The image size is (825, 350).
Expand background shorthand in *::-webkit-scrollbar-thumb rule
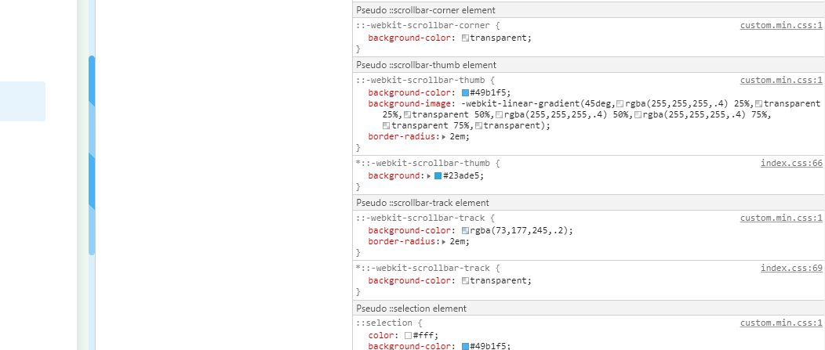[x=428, y=175]
